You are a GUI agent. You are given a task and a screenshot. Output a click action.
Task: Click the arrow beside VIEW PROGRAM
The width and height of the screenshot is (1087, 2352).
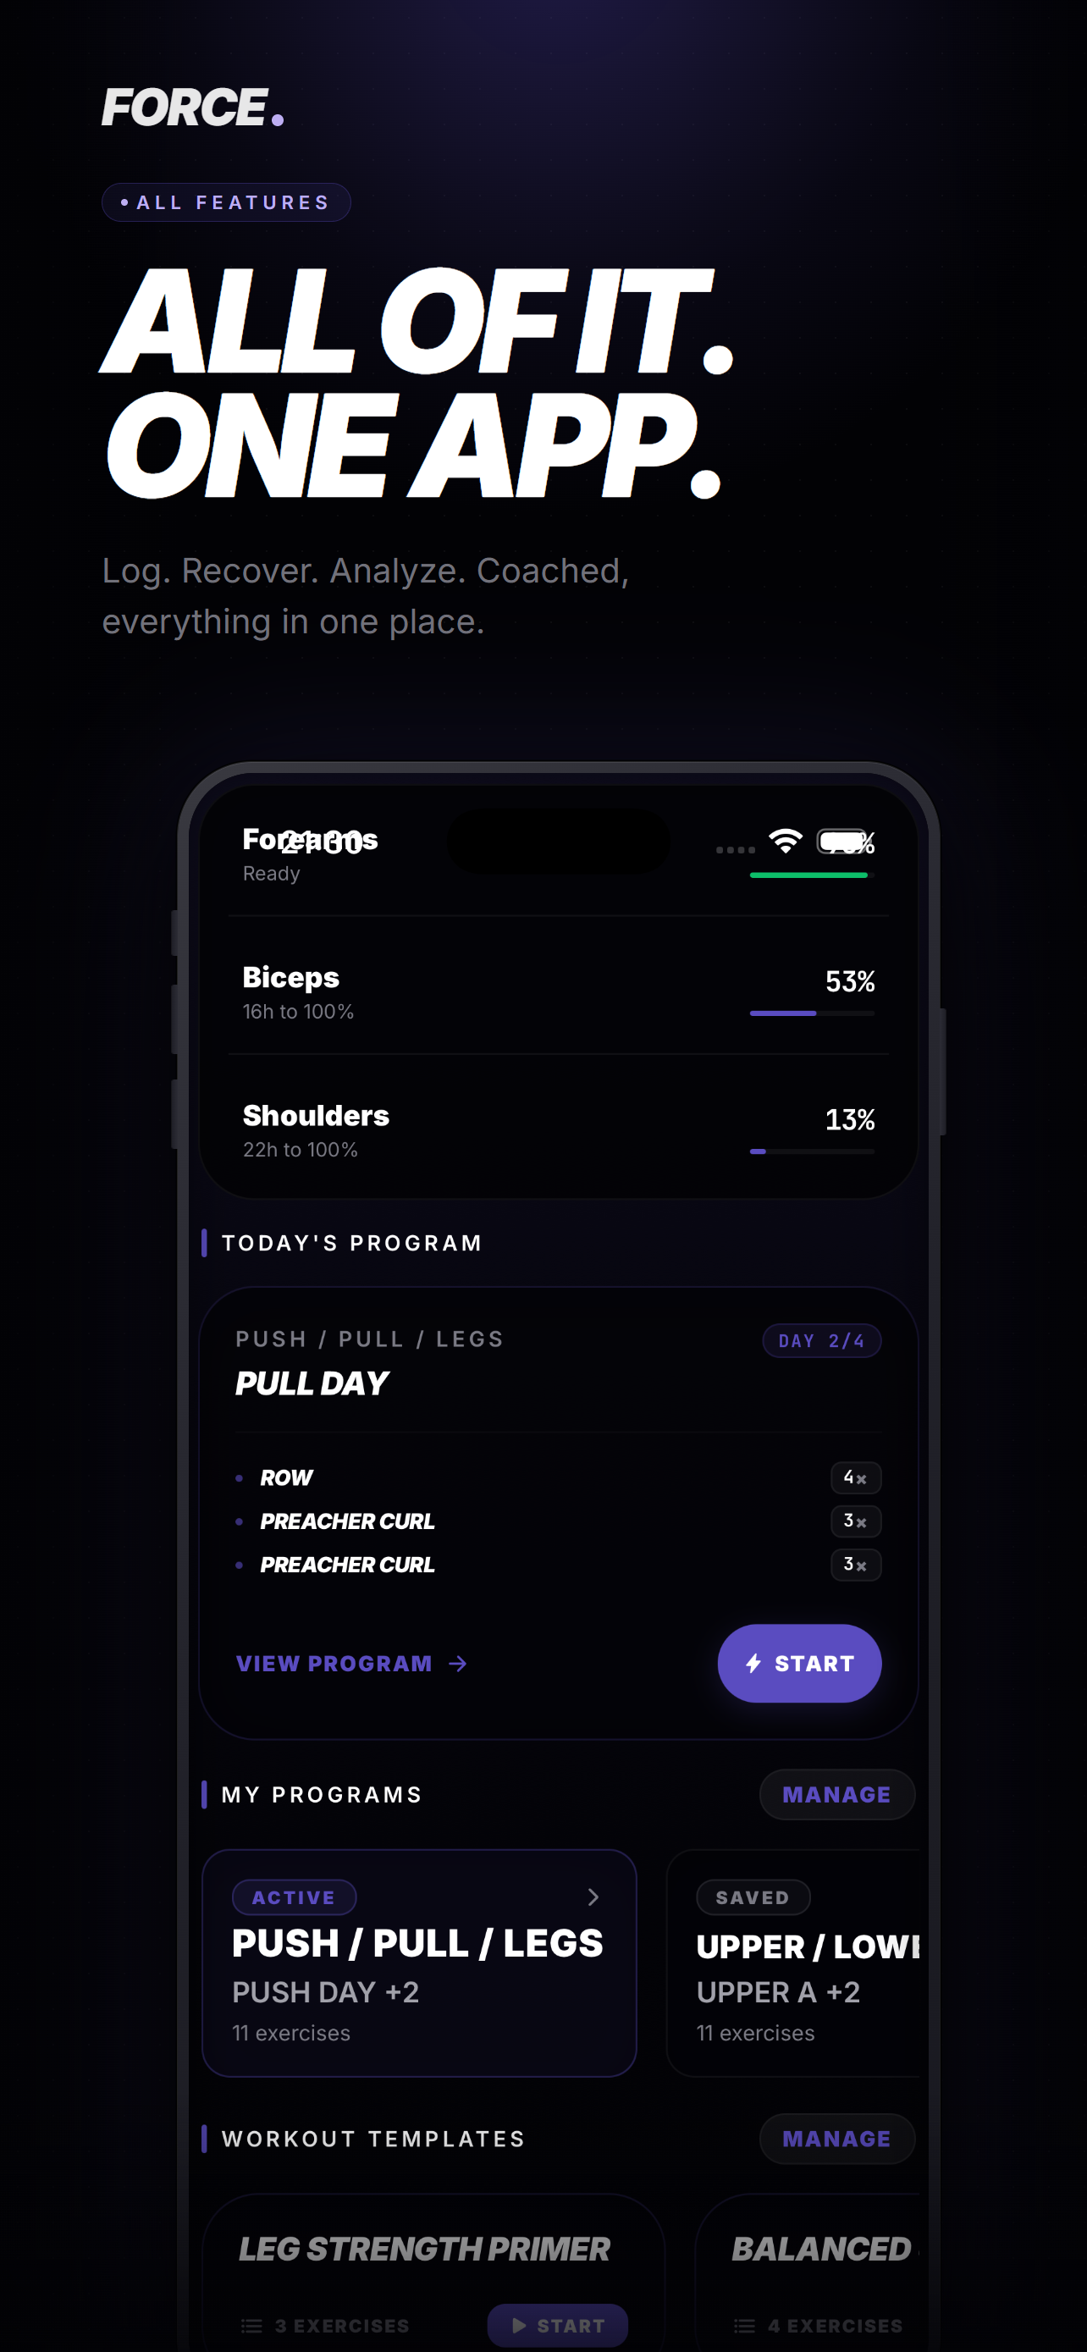coord(458,1664)
